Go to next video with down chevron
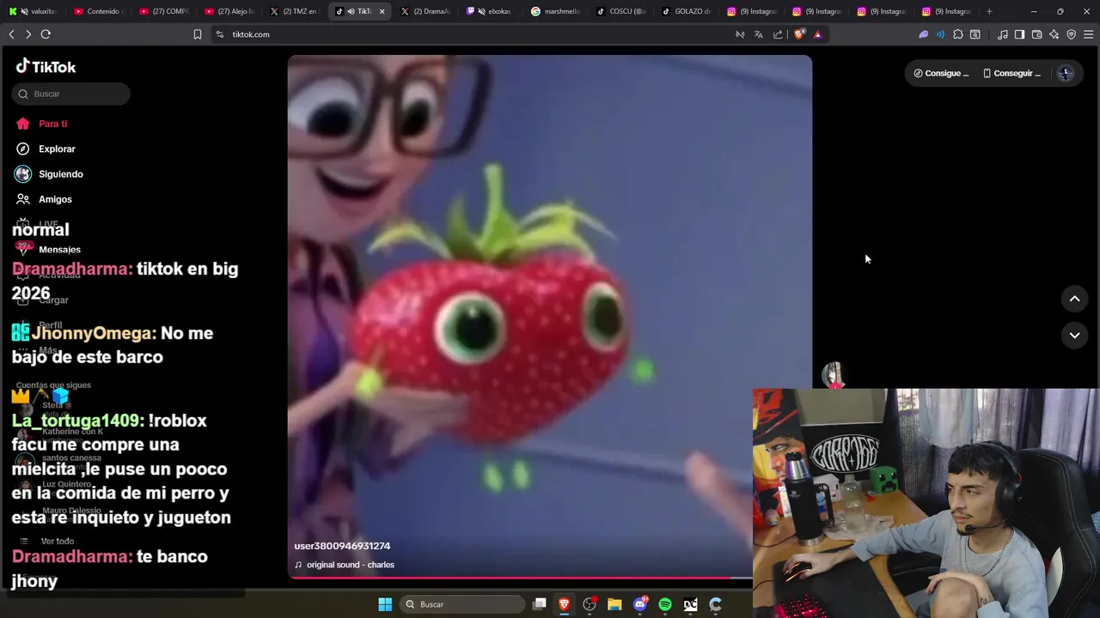The height and width of the screenshot is (618, 1100). [1074, 336]
